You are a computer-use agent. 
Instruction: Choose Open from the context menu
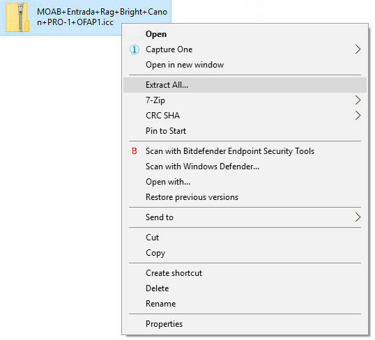(x=245, y=34)
